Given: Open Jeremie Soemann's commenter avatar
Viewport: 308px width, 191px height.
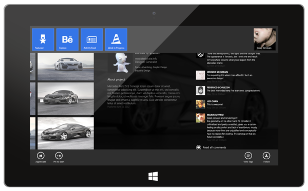Looking at the screenshot, I should coord(200,75).
